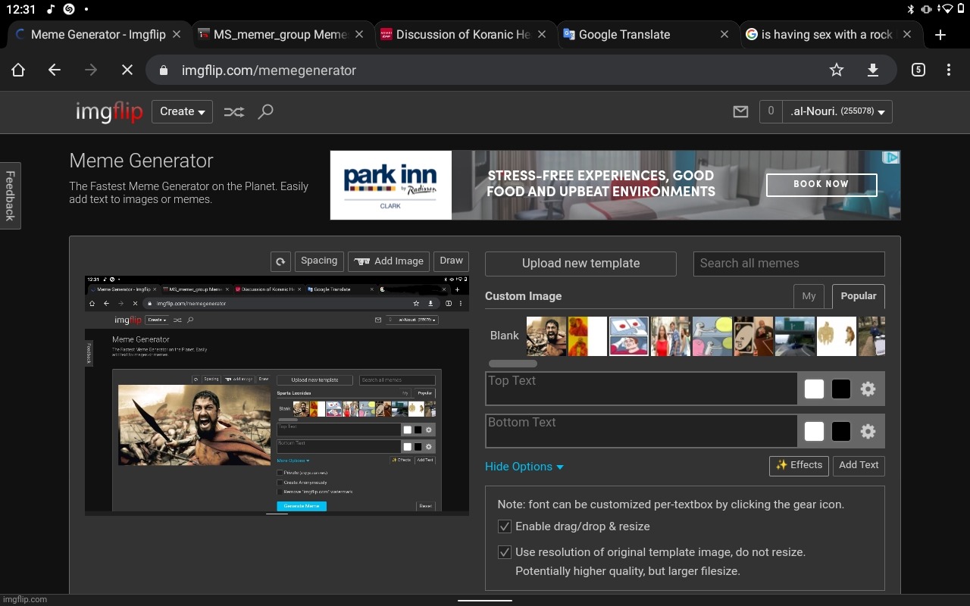Select the Blank template option
This screenshot has width=970, height=606.
[505, 336]
